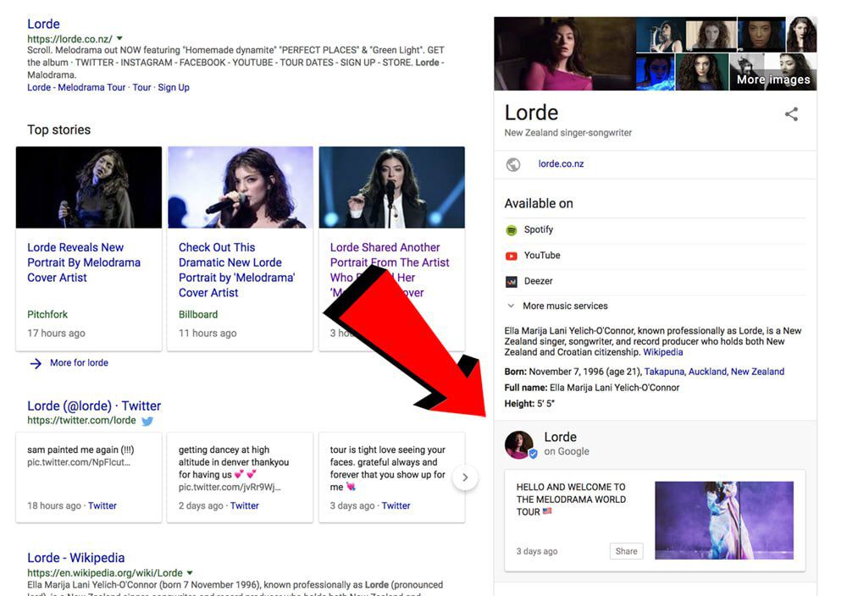Show next tweets with carousel arrow
The image size is (847, 596).
pos(465,477)
